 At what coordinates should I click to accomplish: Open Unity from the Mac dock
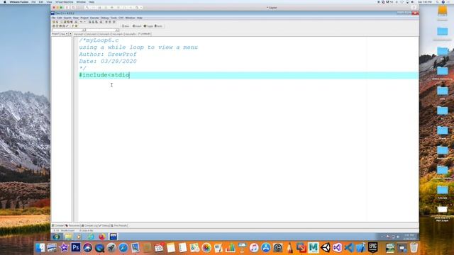click(326, 247)
